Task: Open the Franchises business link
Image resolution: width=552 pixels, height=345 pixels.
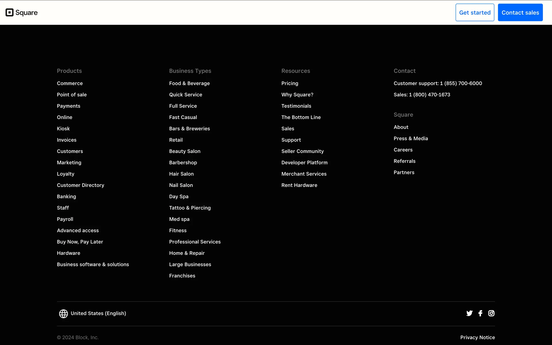Action: click(182, 276)
